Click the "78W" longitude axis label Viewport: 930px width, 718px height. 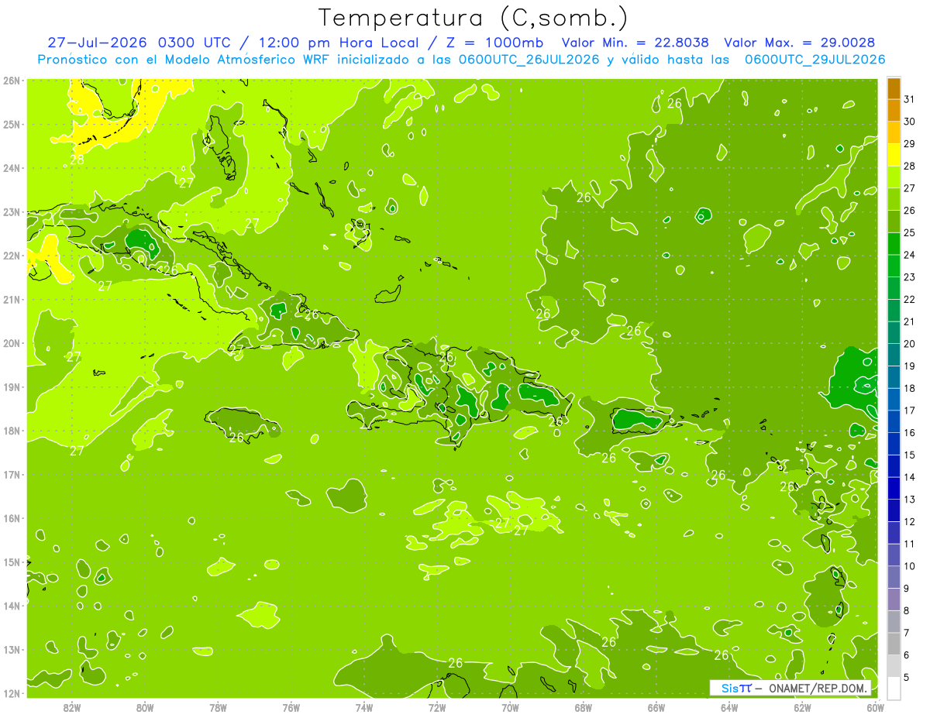click(x=218, y=707)
